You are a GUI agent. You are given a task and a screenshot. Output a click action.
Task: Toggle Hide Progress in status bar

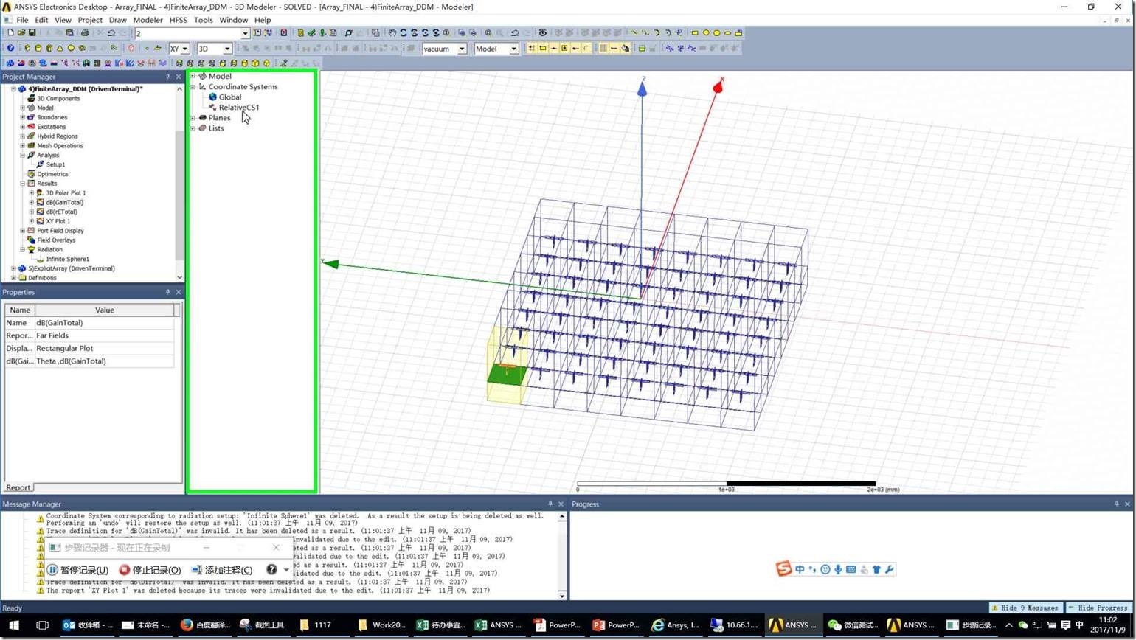(x=1098, y=608)
